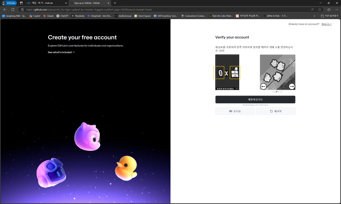Open the DeepSeek bookmark

(99, 16)
